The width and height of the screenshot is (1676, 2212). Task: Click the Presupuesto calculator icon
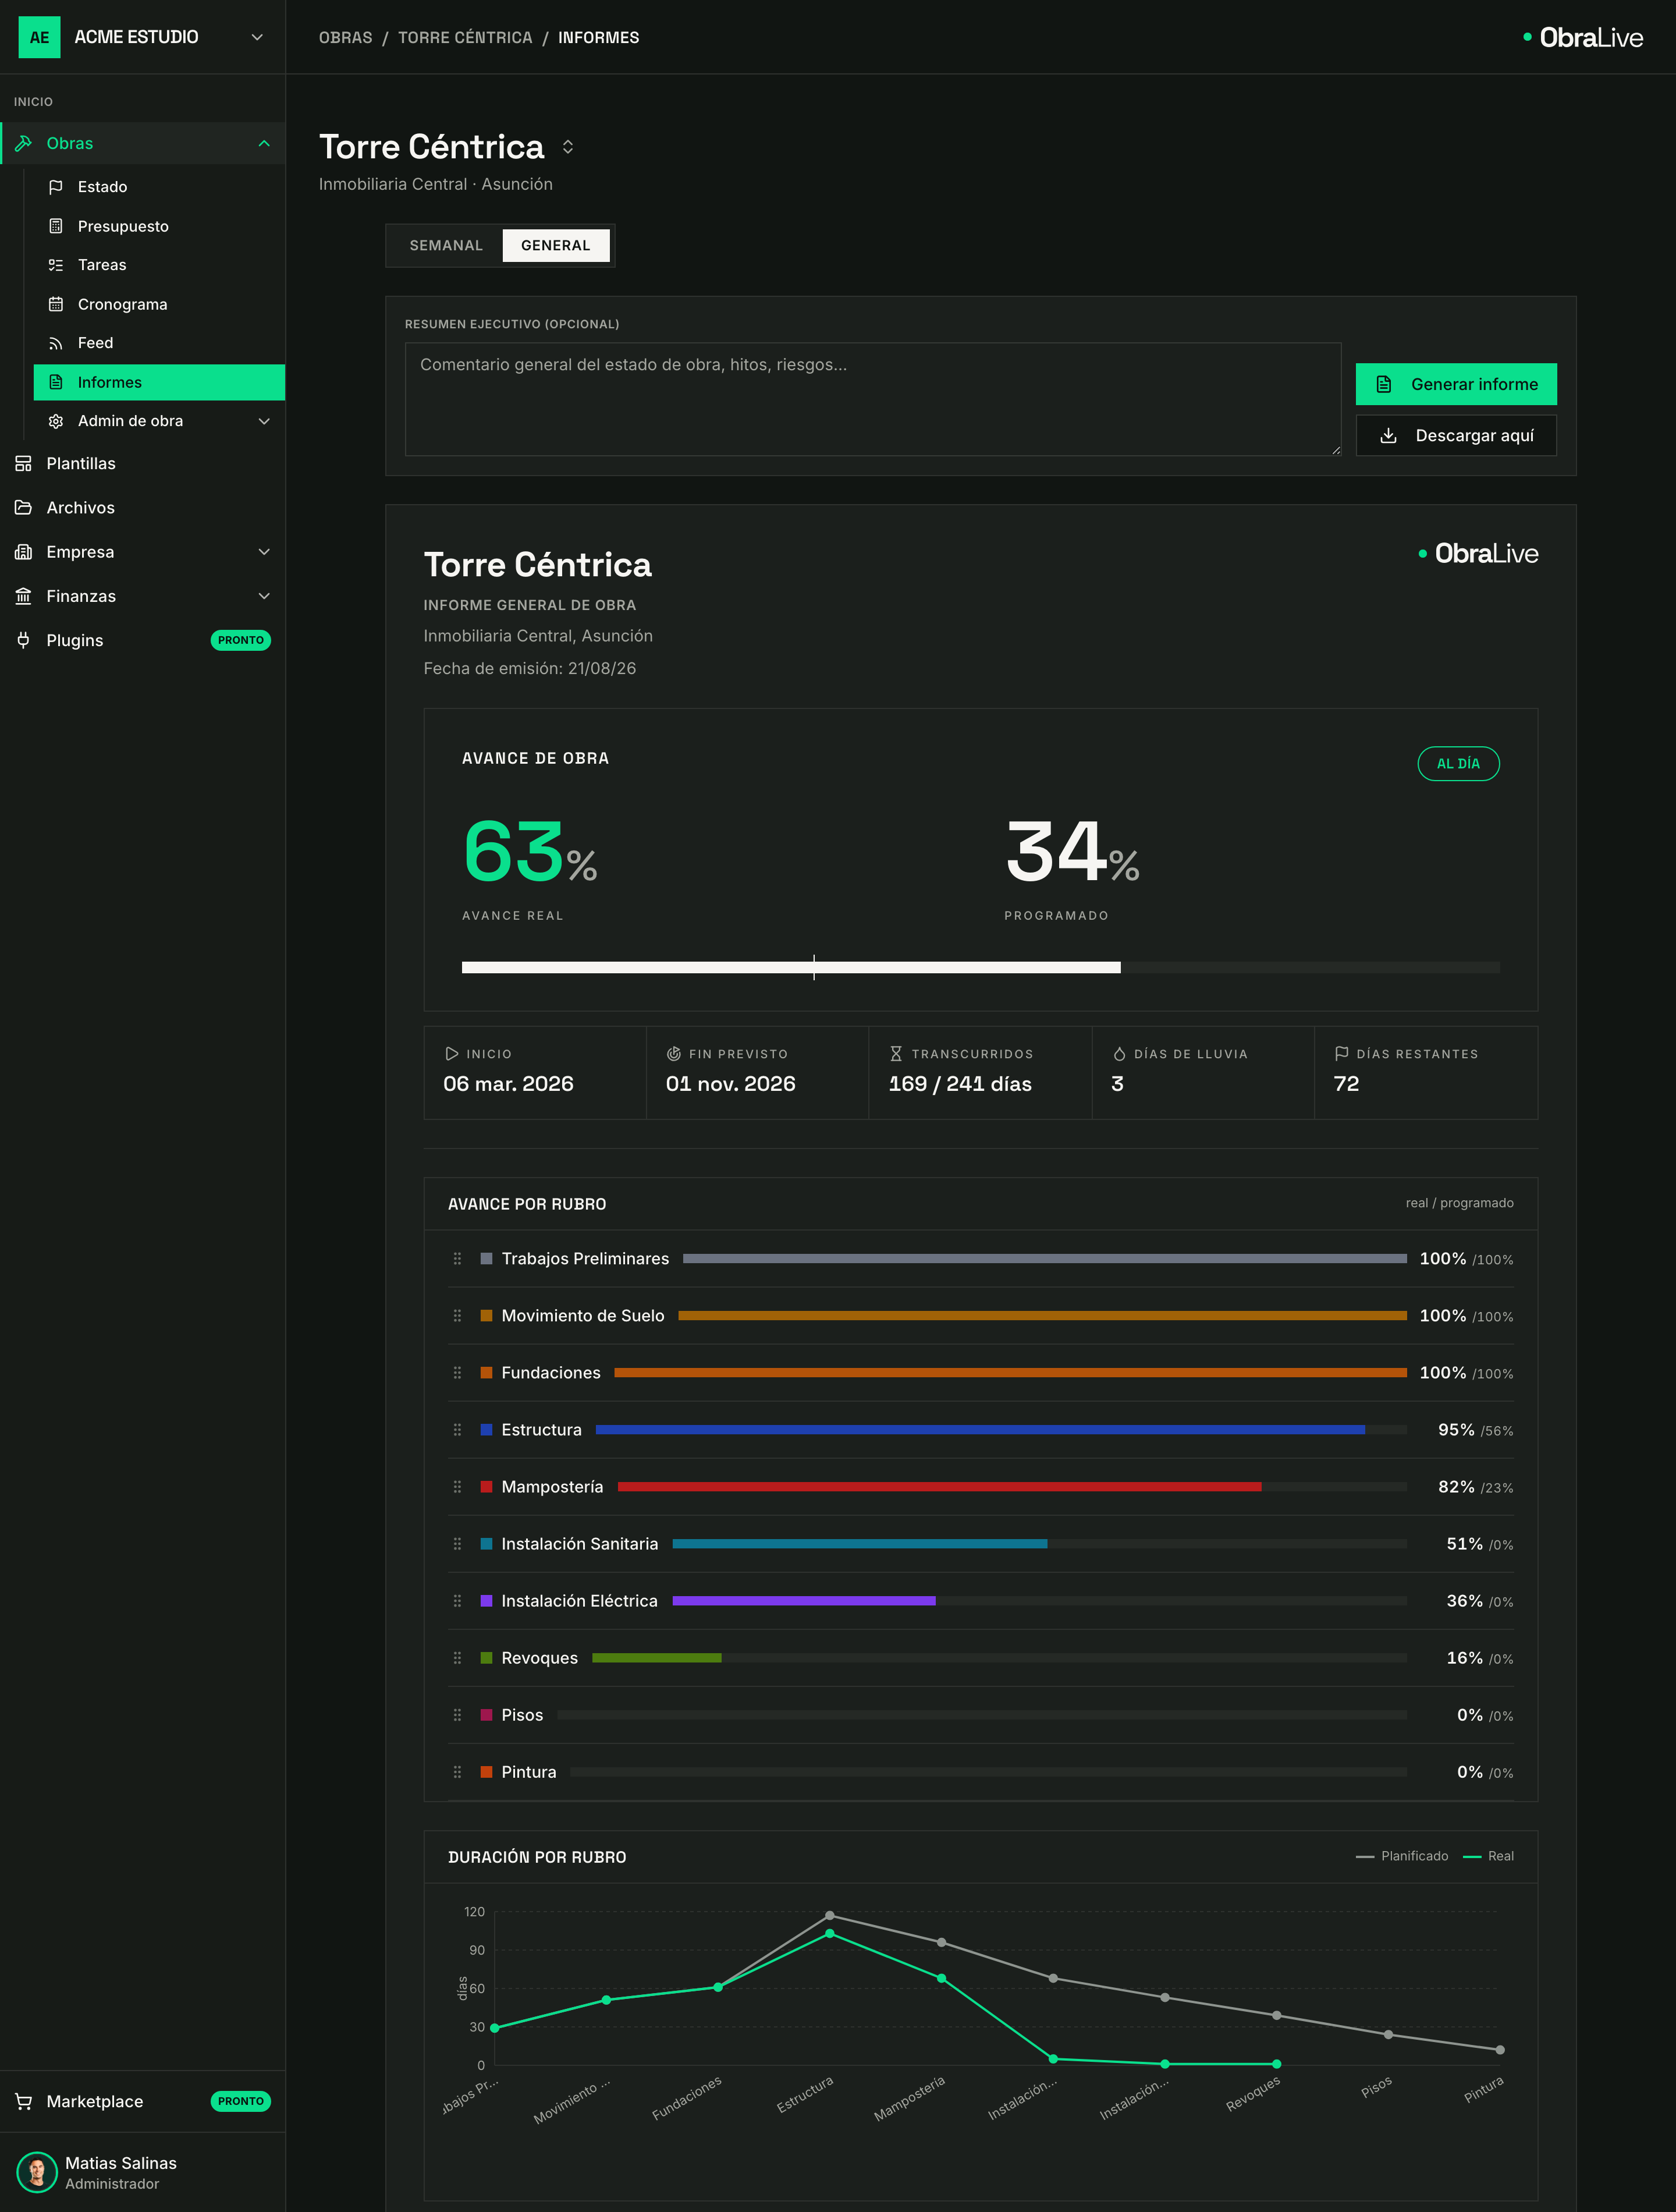tap(56, 226)
